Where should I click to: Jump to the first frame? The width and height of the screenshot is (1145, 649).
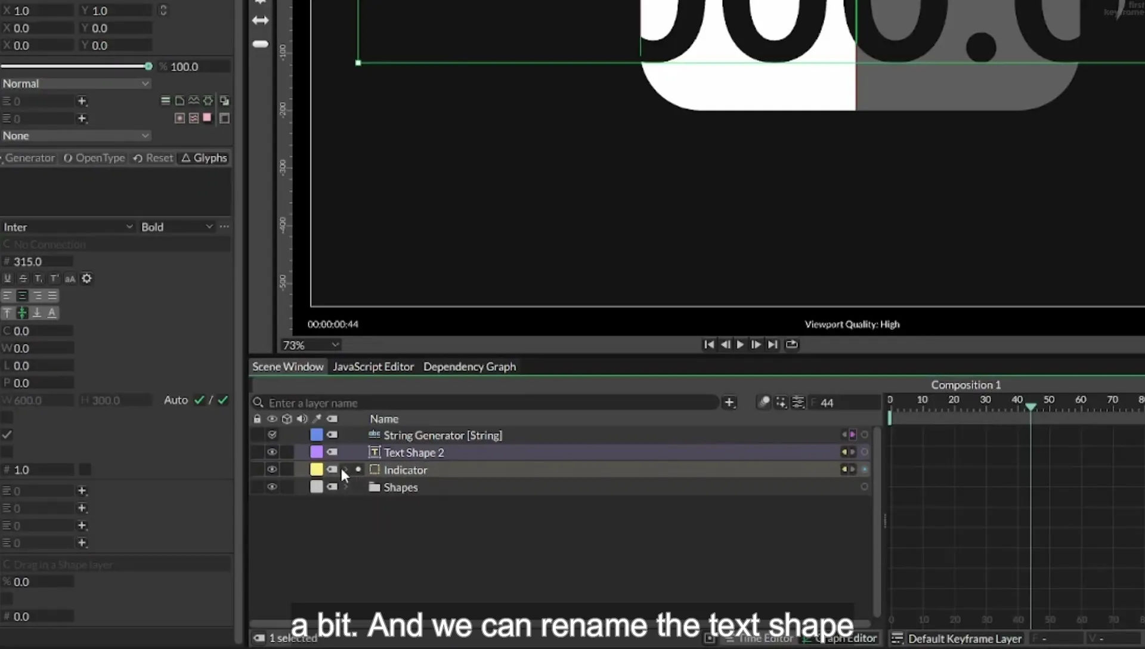tap(708, 344)
